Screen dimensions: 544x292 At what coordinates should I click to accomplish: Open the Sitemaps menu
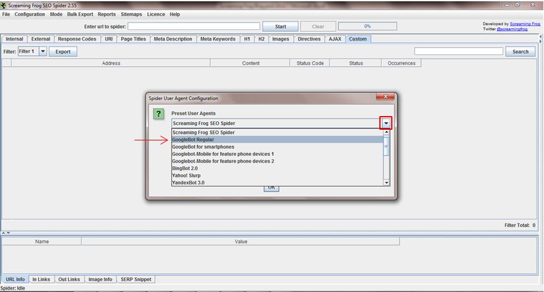pyautogui.click(x=131, y=14)
